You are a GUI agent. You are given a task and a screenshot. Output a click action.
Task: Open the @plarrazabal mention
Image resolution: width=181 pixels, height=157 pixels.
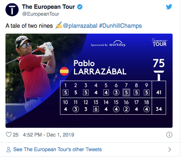[x=80, y=26]
